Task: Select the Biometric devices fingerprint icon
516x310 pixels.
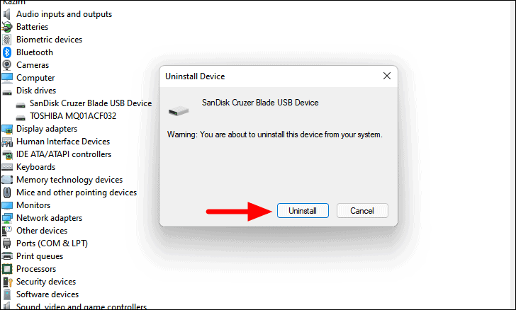Action: 7,40
